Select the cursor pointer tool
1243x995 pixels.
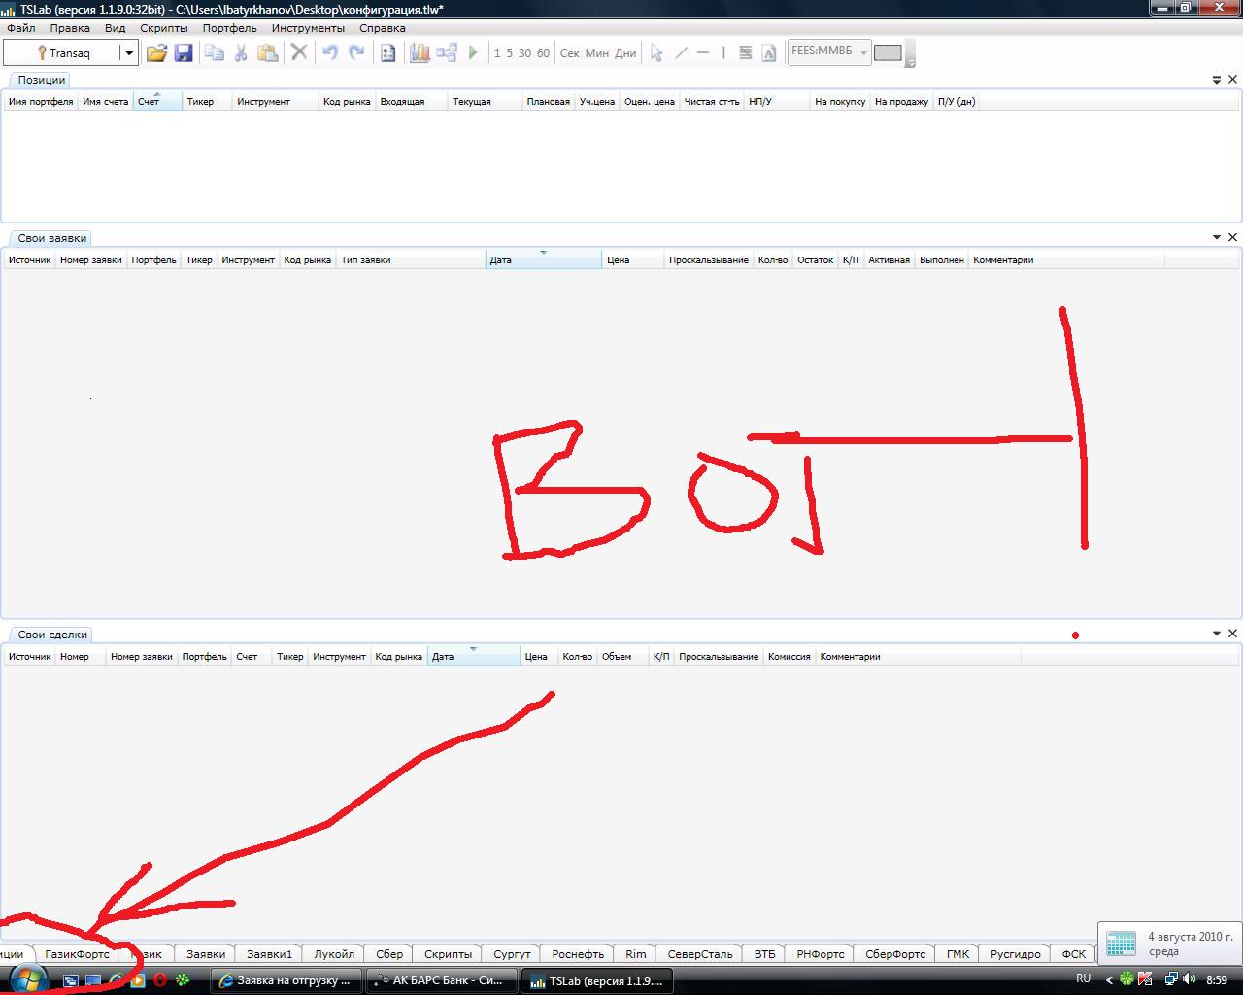click(656, 52)
